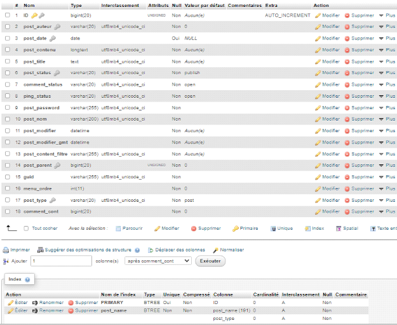
Task: Click red delete icon for post_status row
Action: (x=347, y=73)
